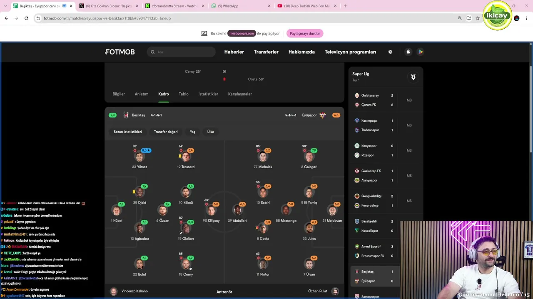Open the Haberler menu item
Screen dimensions: 533x299
tap(234, 52)
